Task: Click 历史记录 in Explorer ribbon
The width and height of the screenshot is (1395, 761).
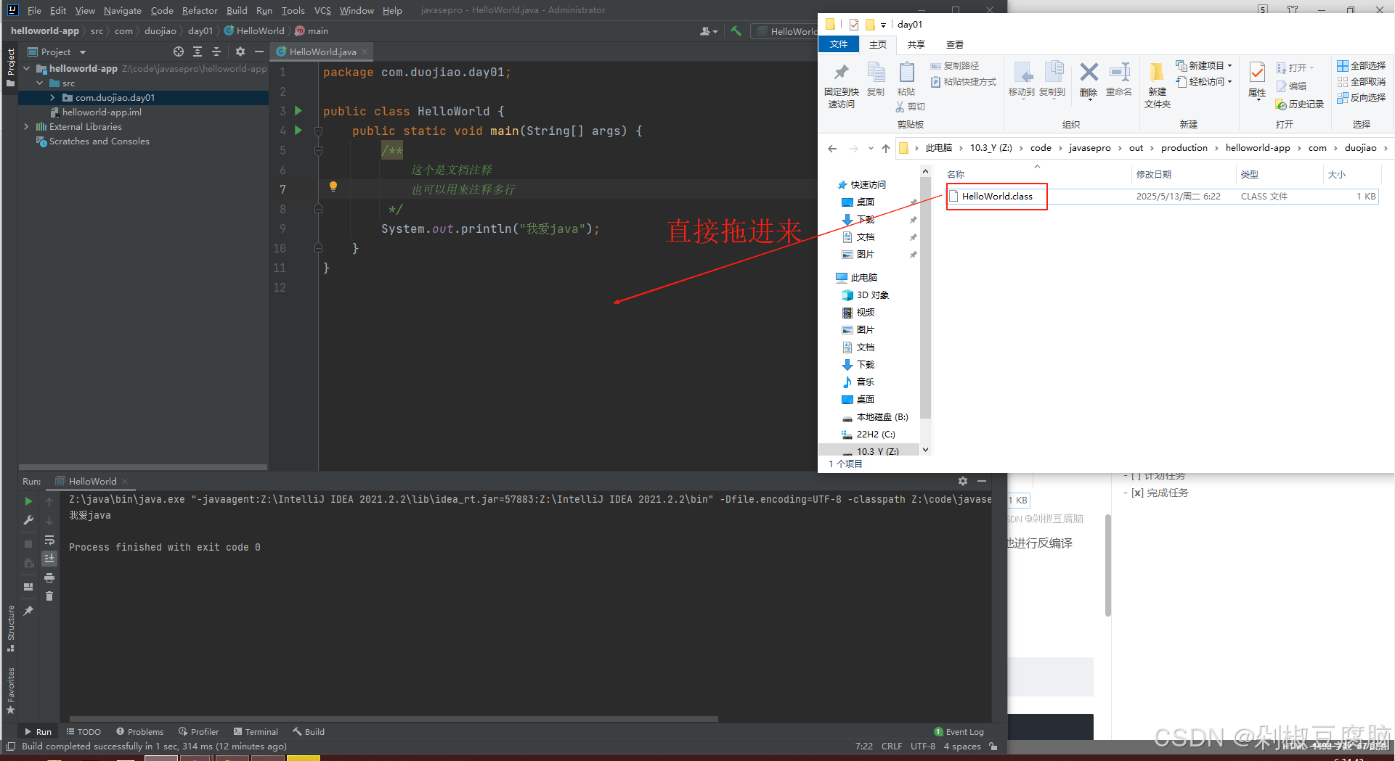Action: [x=1300, y=104]
